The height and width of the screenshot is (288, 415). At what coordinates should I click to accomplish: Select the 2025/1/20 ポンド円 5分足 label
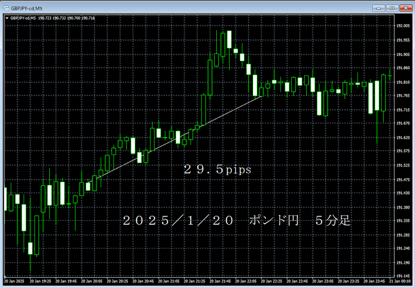pos(237,220)
